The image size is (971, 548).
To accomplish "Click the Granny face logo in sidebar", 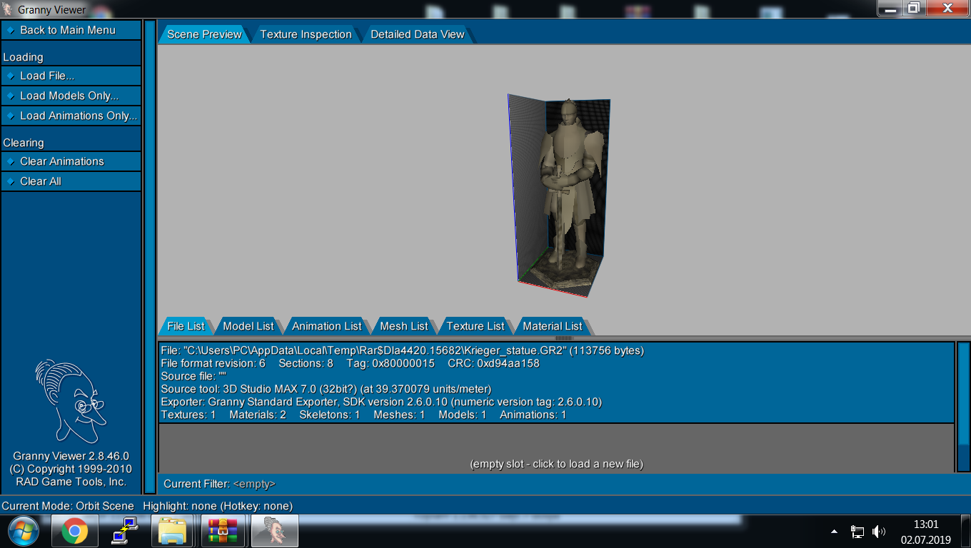I will (70, 401).
